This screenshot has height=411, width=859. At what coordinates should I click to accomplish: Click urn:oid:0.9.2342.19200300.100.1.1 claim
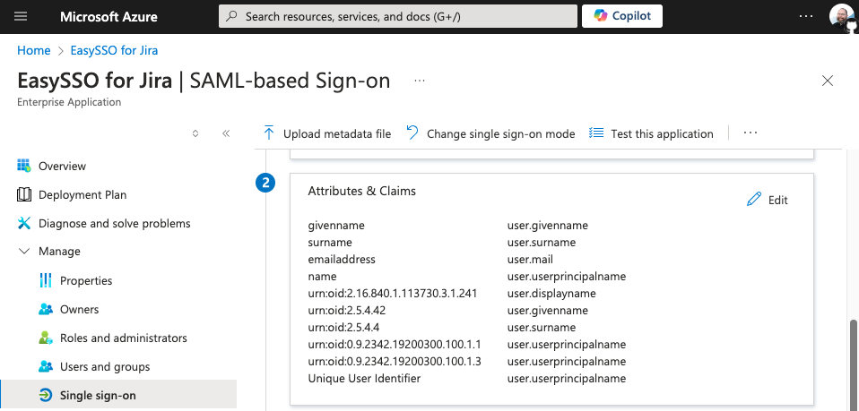[395, 344]
